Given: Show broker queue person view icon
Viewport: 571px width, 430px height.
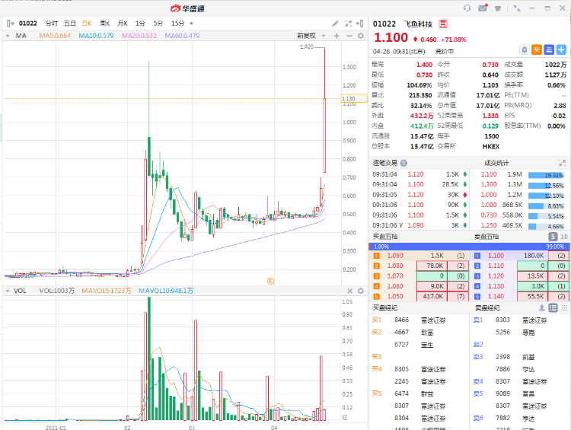Looking at the screenshot, I should pyautogui.click(x=541, y=308).
